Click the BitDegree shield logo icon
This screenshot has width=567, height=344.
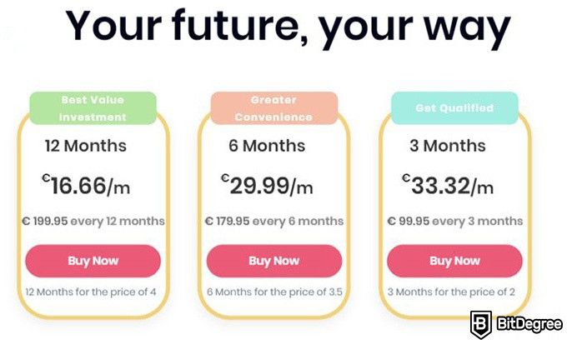(480, 324)
